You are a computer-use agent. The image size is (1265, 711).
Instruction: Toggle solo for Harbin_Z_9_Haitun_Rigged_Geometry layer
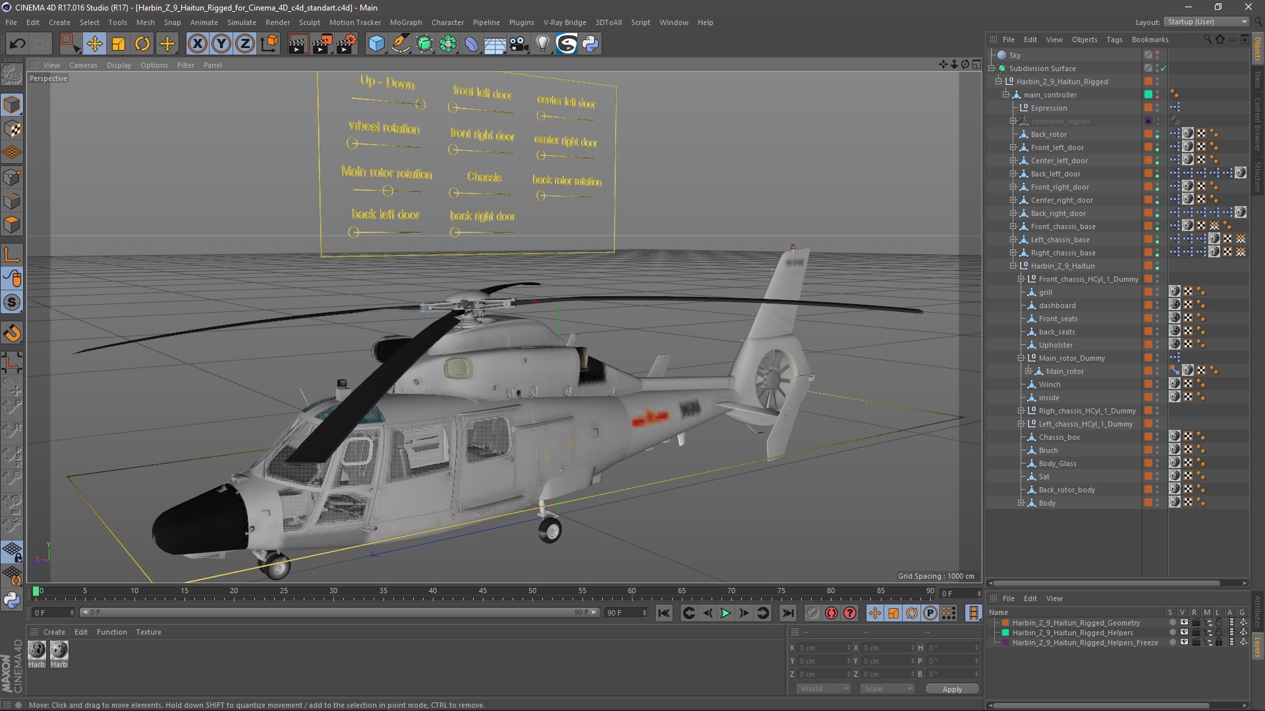pos(1172,623)
